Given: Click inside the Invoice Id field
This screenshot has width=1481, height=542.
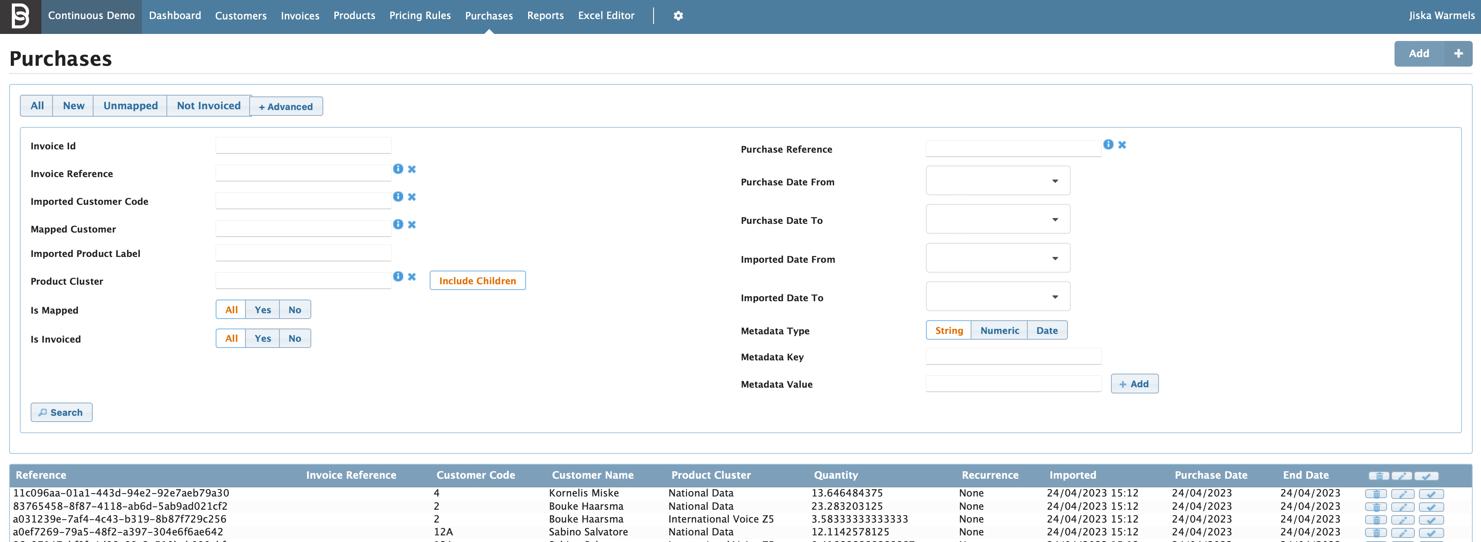Looking at the screenshot, I should (303, 145).
